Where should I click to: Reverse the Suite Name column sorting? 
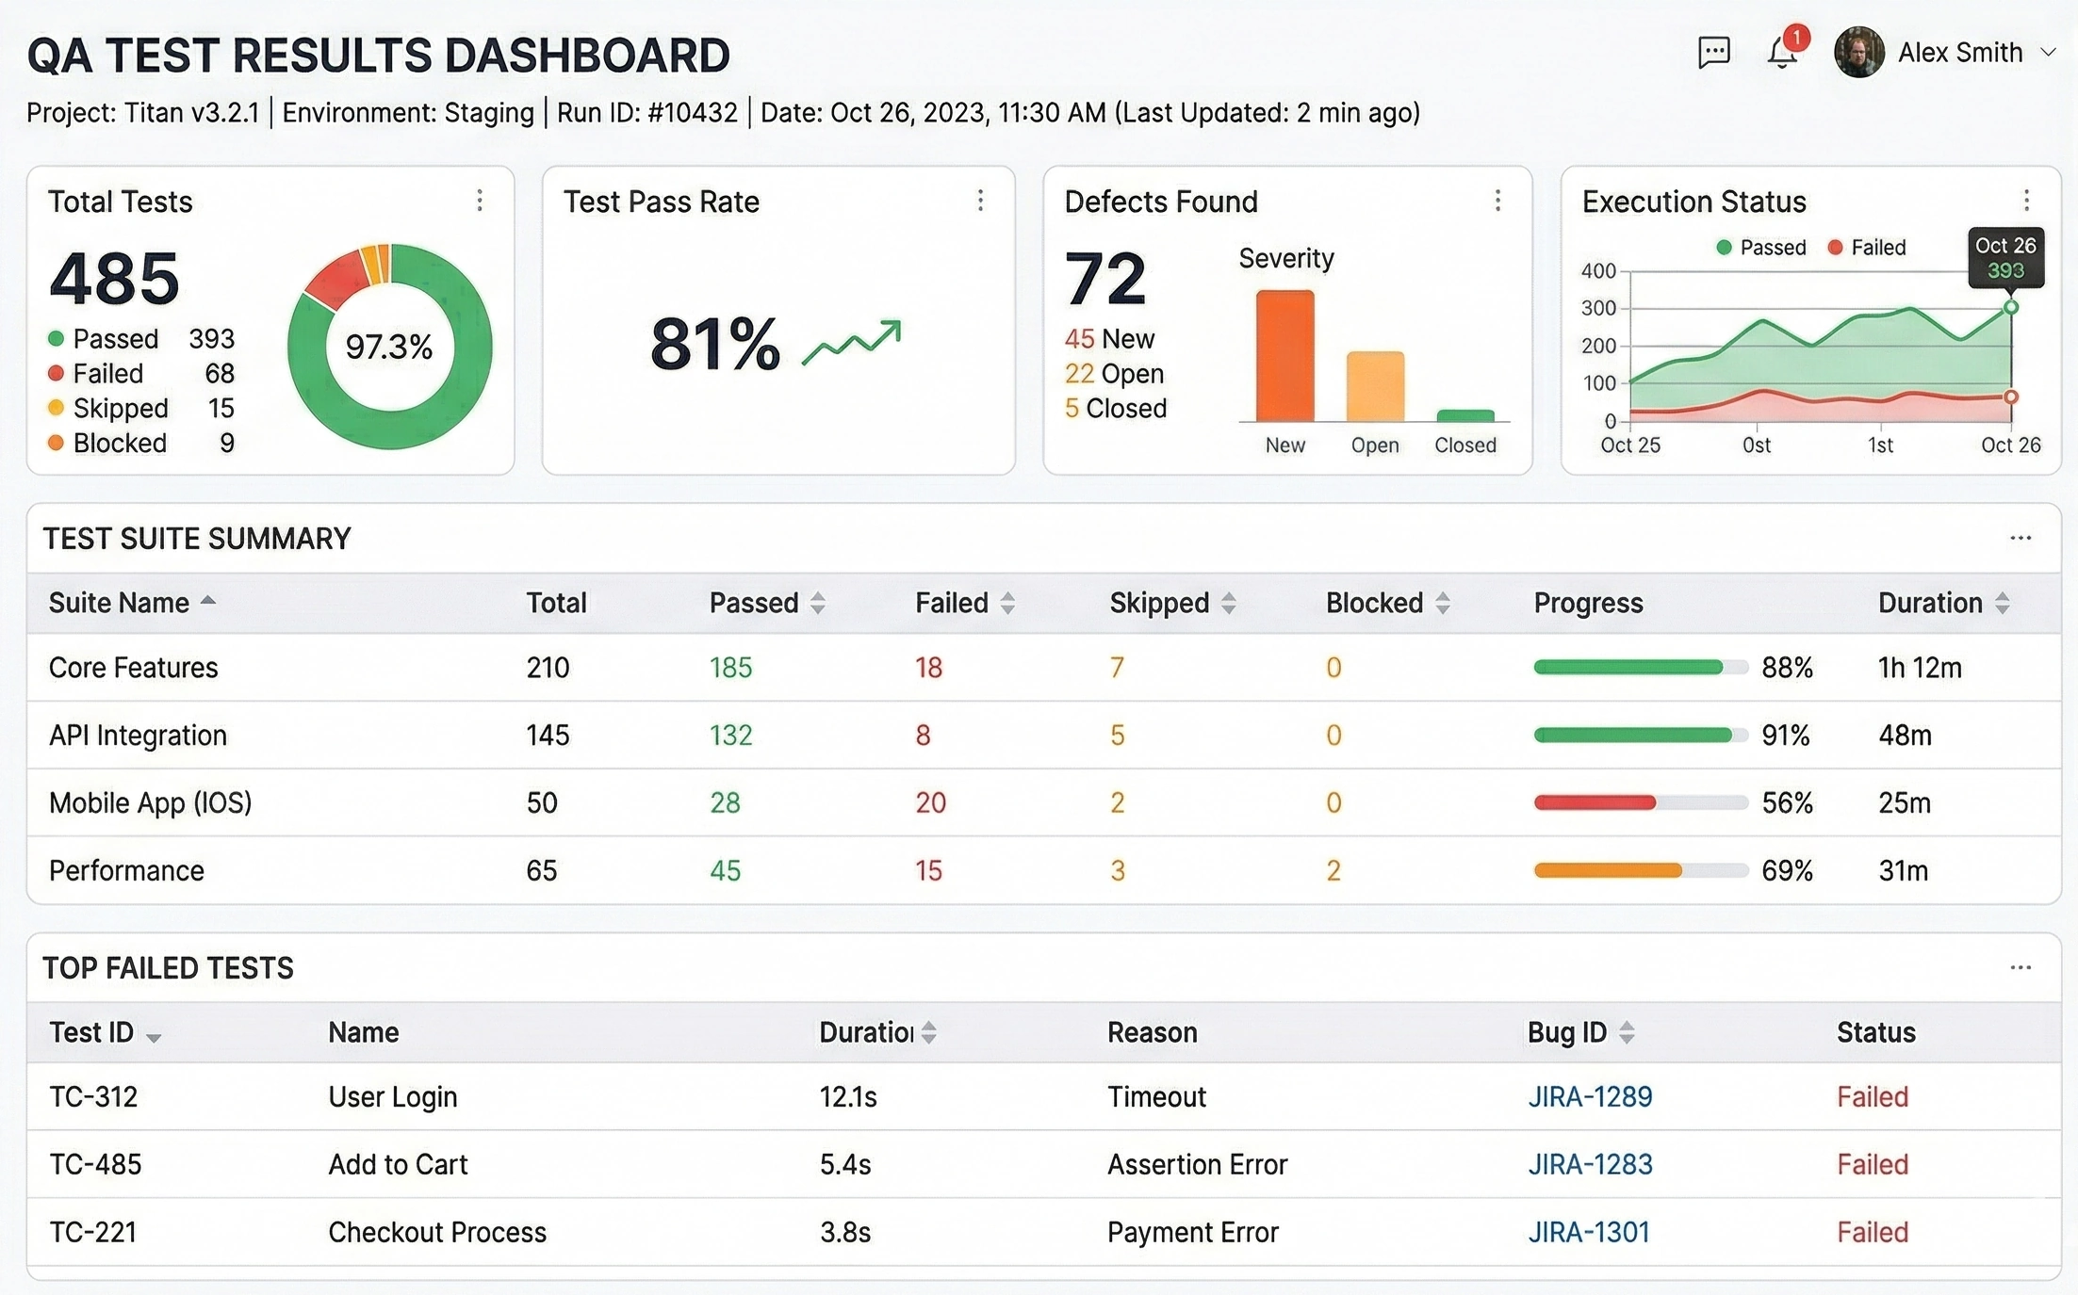[x=208, y=601]
